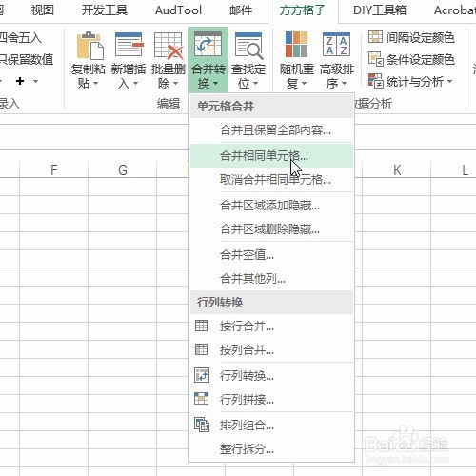The height and width of the screenshot is (476, 476).
Task: Select 合并区域删除隐藏 menu entry
Action: (x=271, y=229)
